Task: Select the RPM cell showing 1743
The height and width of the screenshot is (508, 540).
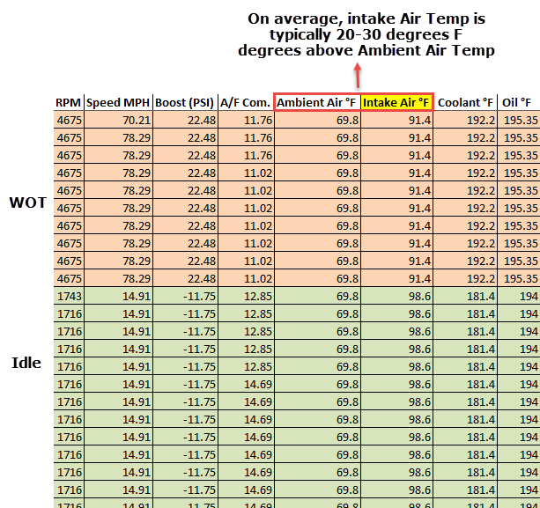Action: coord(68,296)
